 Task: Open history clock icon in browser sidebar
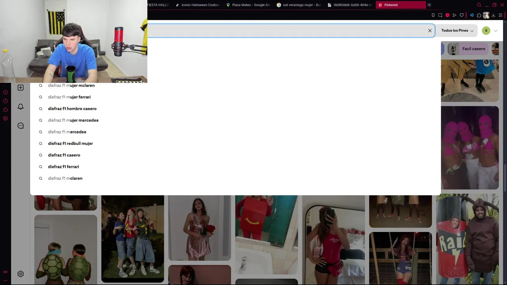(x=6, y=101)
